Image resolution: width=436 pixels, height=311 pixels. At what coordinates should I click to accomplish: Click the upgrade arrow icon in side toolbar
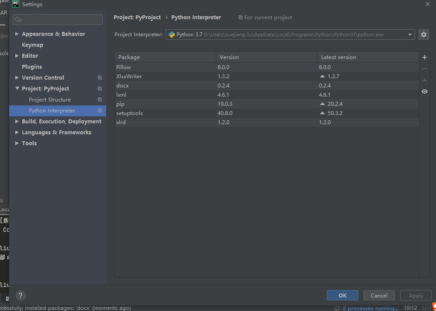coord(424,80)
